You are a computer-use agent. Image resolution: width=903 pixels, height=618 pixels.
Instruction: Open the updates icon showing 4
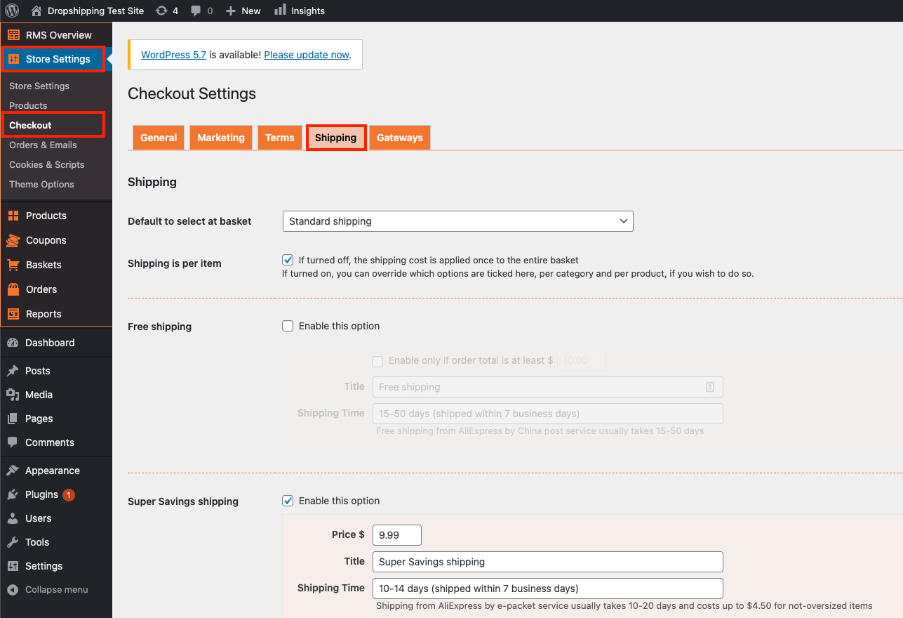coord(161,11)
